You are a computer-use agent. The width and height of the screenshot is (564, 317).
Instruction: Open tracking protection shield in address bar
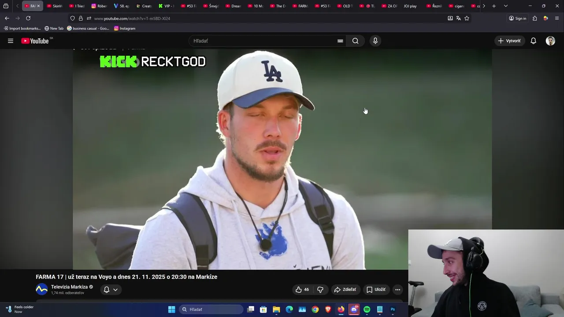click(73, 18)
